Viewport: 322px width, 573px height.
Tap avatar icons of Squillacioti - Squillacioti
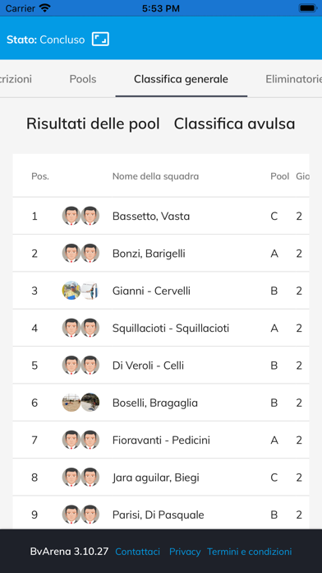point(80,328)
